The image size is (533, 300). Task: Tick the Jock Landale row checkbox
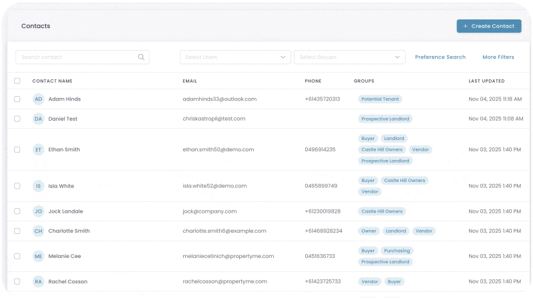[x=17, y=211]
